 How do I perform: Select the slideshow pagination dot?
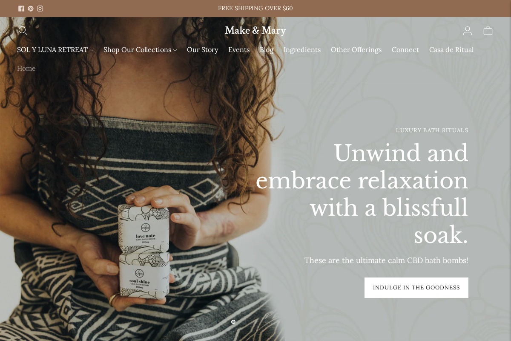click(233, 322)
